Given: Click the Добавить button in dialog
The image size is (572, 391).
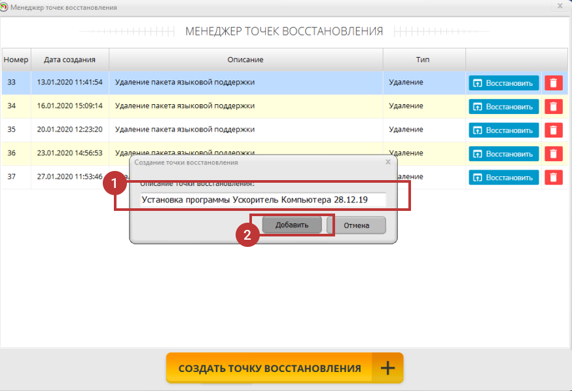Looking at the screenshot, I should tap(291, 225).
